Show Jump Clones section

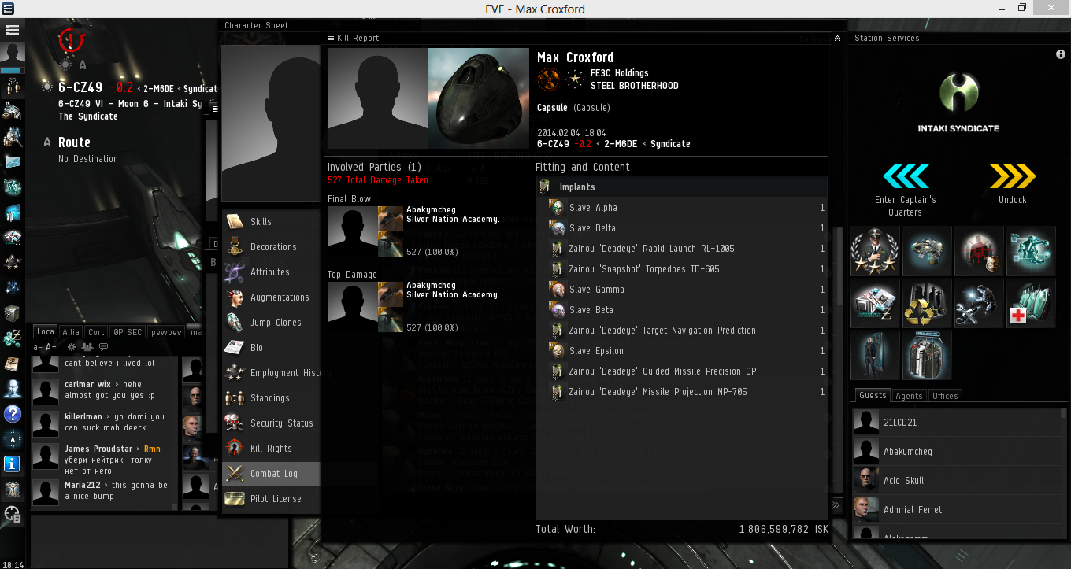tap(271, 323)
